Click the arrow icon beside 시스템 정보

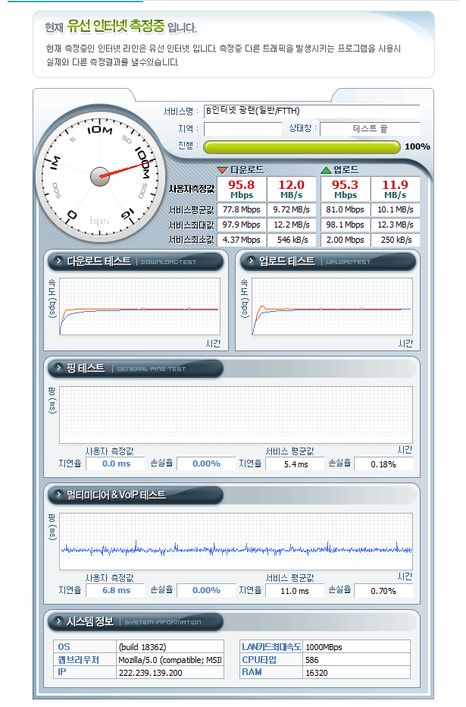click(57, 622)
